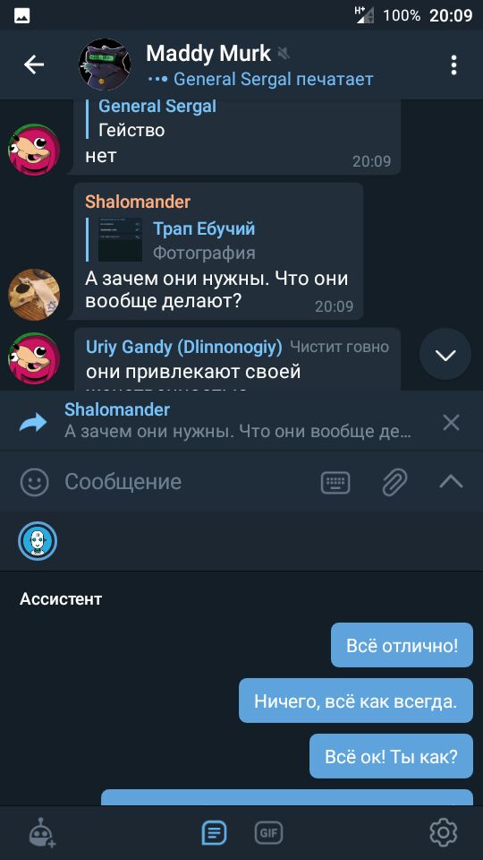483x860 pixels.
Task: Send quick reply "Всё отлично!"
Action: pos(402,645)
